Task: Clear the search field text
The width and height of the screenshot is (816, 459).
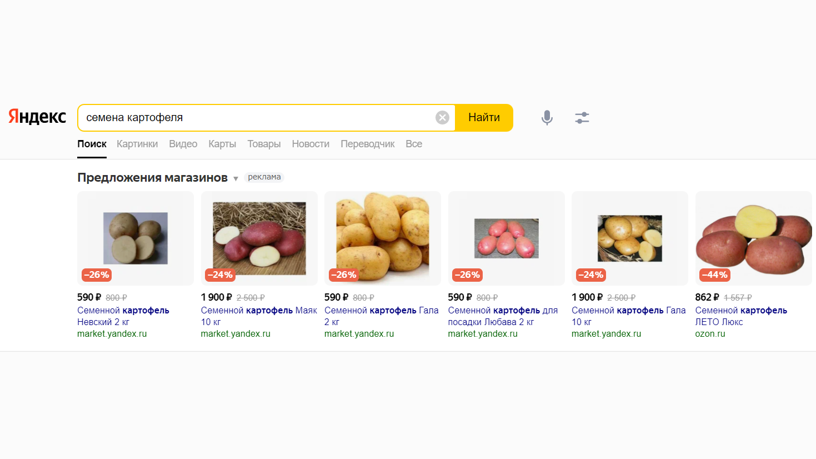Action: (442, 117)
